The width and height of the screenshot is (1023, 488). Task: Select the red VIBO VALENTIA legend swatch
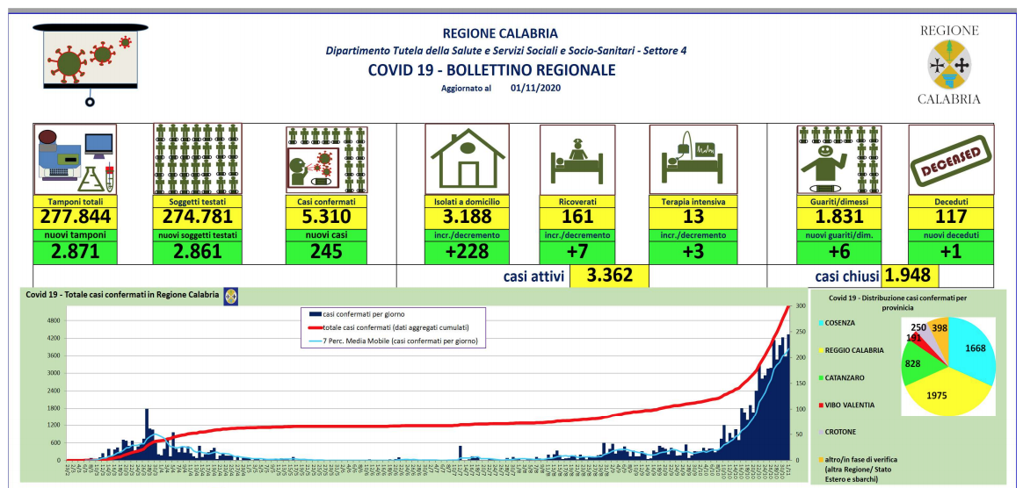point(822,405)
